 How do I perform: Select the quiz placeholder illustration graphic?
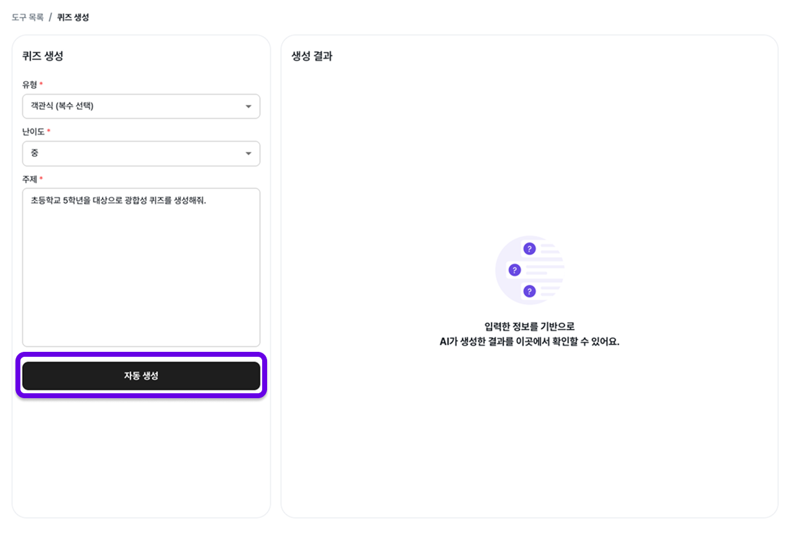[x=530, y=270]
